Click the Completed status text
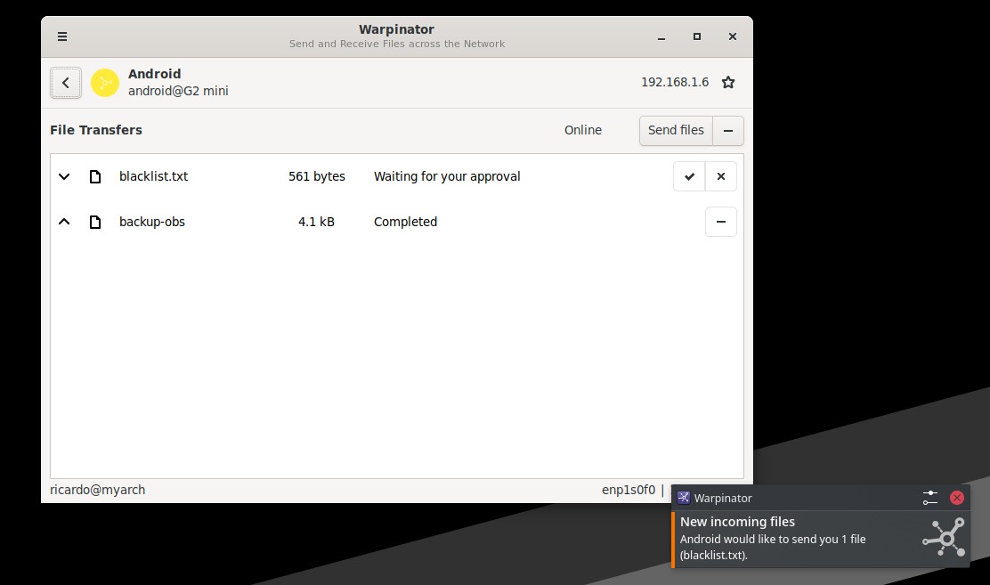The width and height of the screenshot is (990, 585). pos(405,222)
